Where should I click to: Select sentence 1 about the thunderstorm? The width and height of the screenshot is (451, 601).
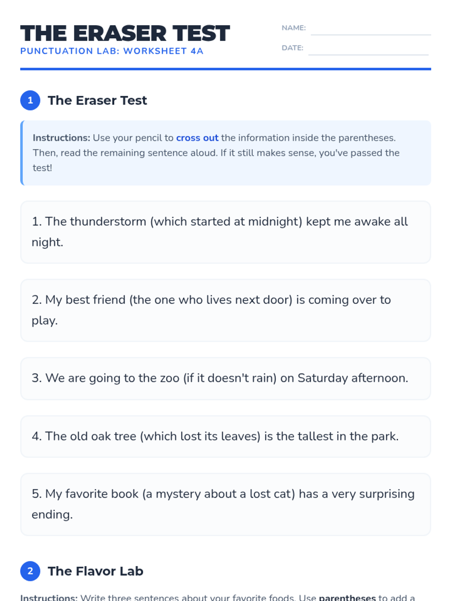click(x=225, y=232)
